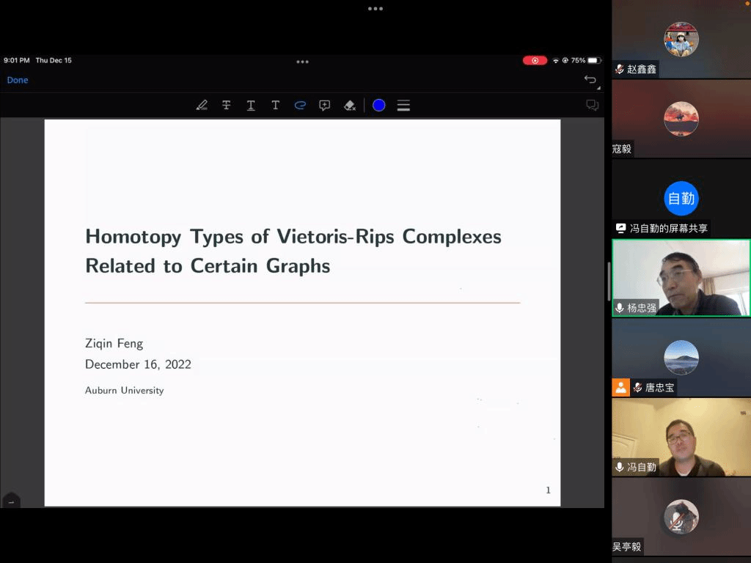Open the comments panel icon
Viewport: 751px width, 563px height.
pos(592,106)
